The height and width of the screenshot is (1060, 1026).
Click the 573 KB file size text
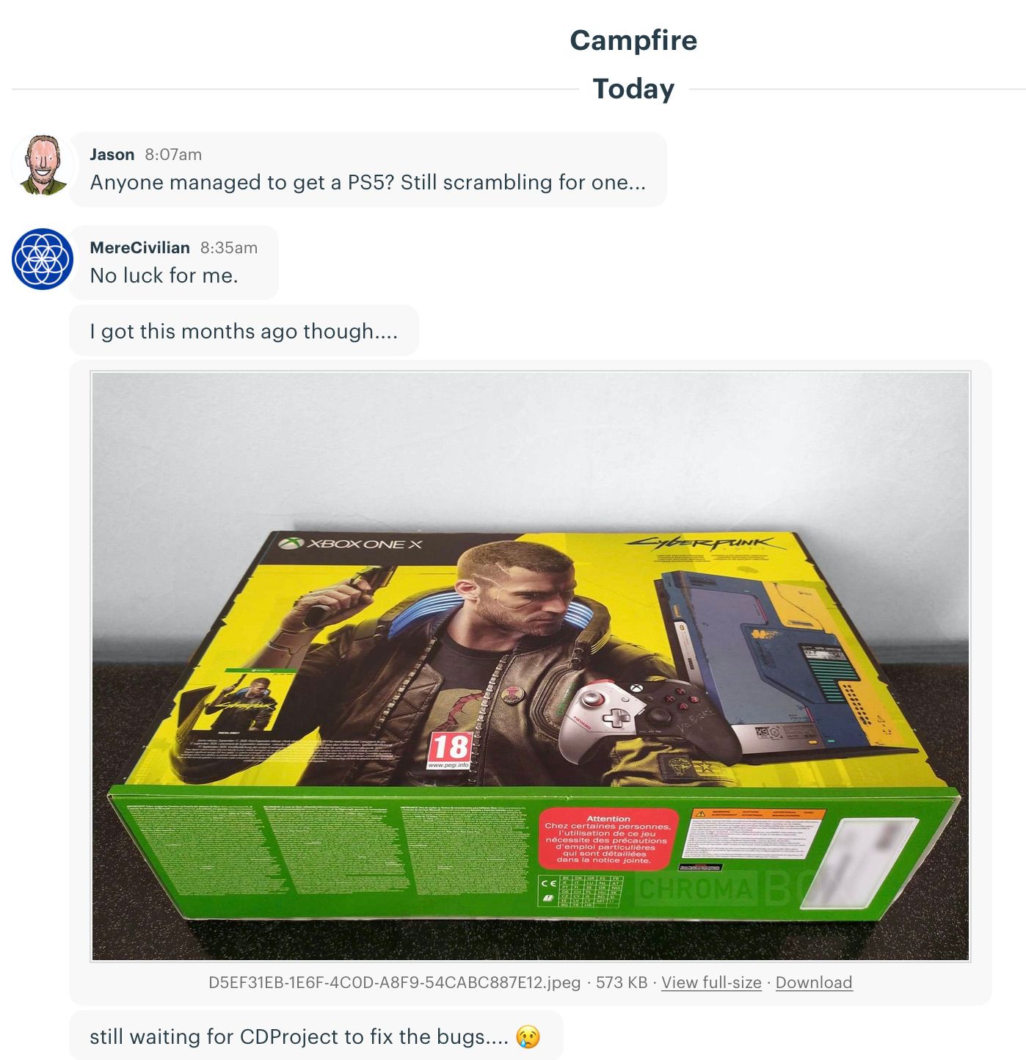622,982
